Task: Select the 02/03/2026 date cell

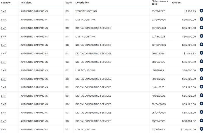Action: (x=159, y=45)
